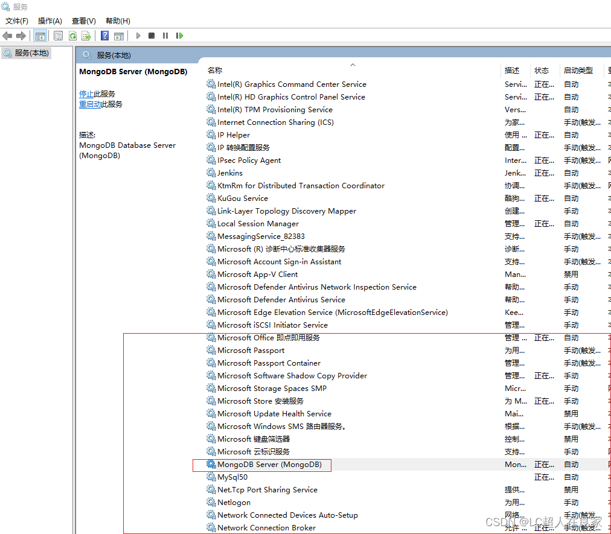611x534 pixels.
Task: Click the gear icon beside MySql50
Action: coord(211,477)
